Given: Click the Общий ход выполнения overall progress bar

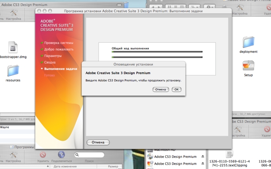Looking at the screenshot, I should (157, 52).
